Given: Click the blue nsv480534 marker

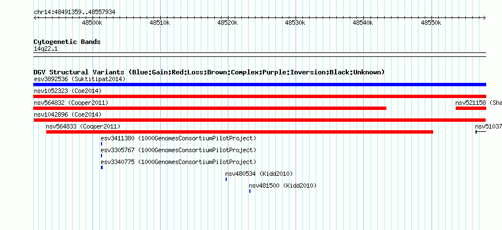Looking at the screenshot, I should (226, 179).
